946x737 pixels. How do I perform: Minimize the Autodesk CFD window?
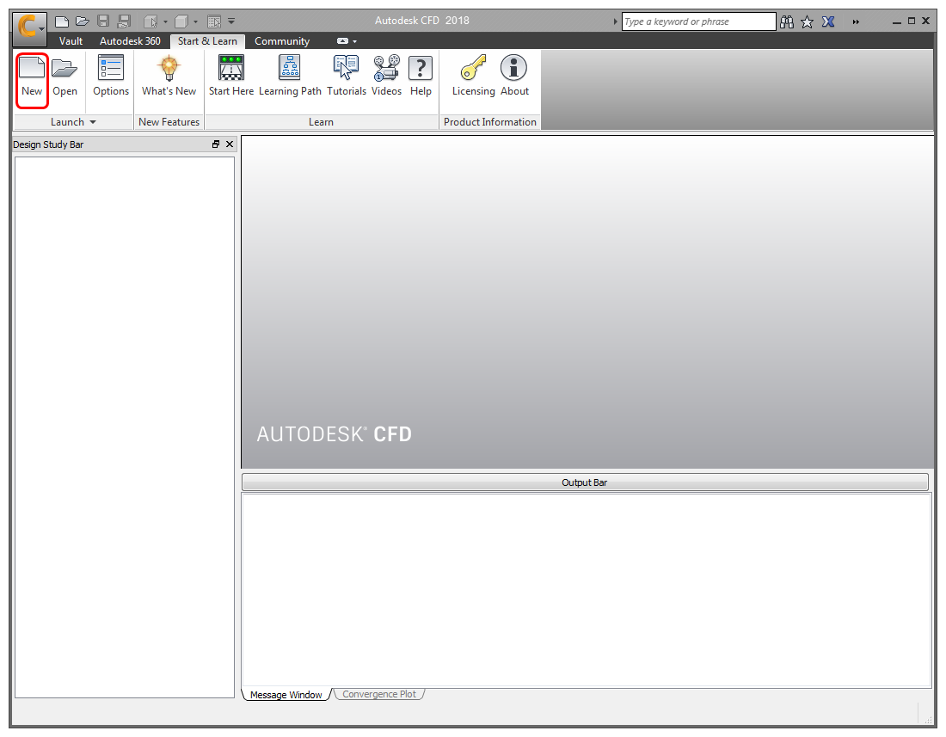(897, 21)
